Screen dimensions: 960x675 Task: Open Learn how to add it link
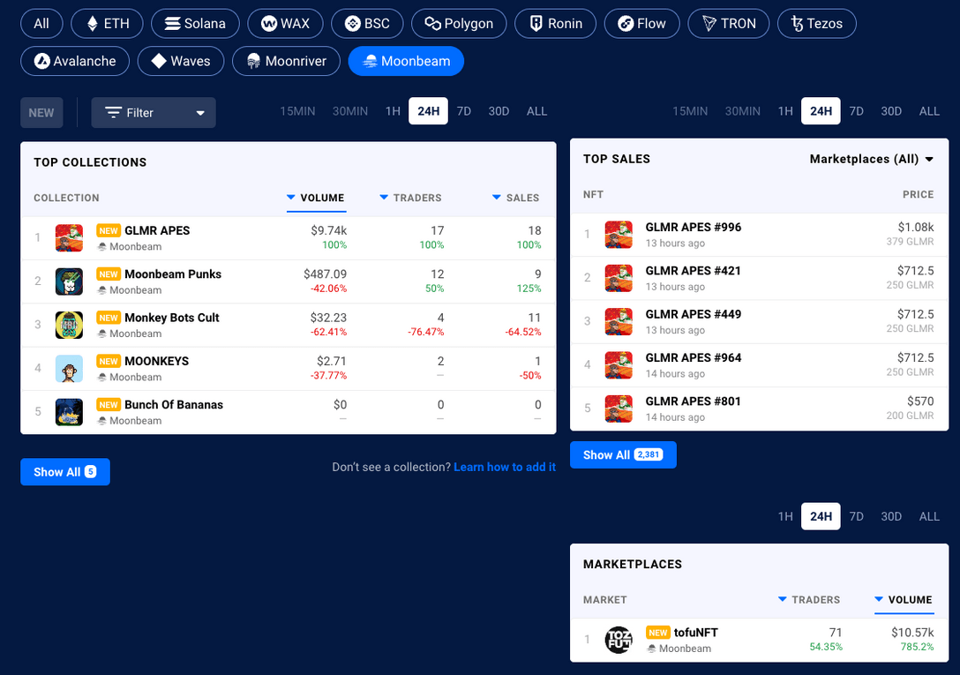pos(505,467)
